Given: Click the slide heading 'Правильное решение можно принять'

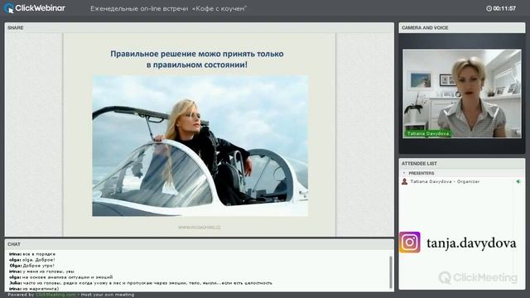Looking at the screenshot, I should point(197,59).
